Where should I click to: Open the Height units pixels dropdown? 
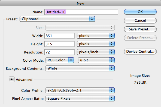tap(96, 44)
